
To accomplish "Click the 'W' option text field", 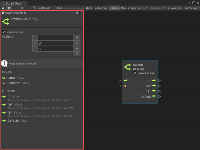I will tap(55, 43).
